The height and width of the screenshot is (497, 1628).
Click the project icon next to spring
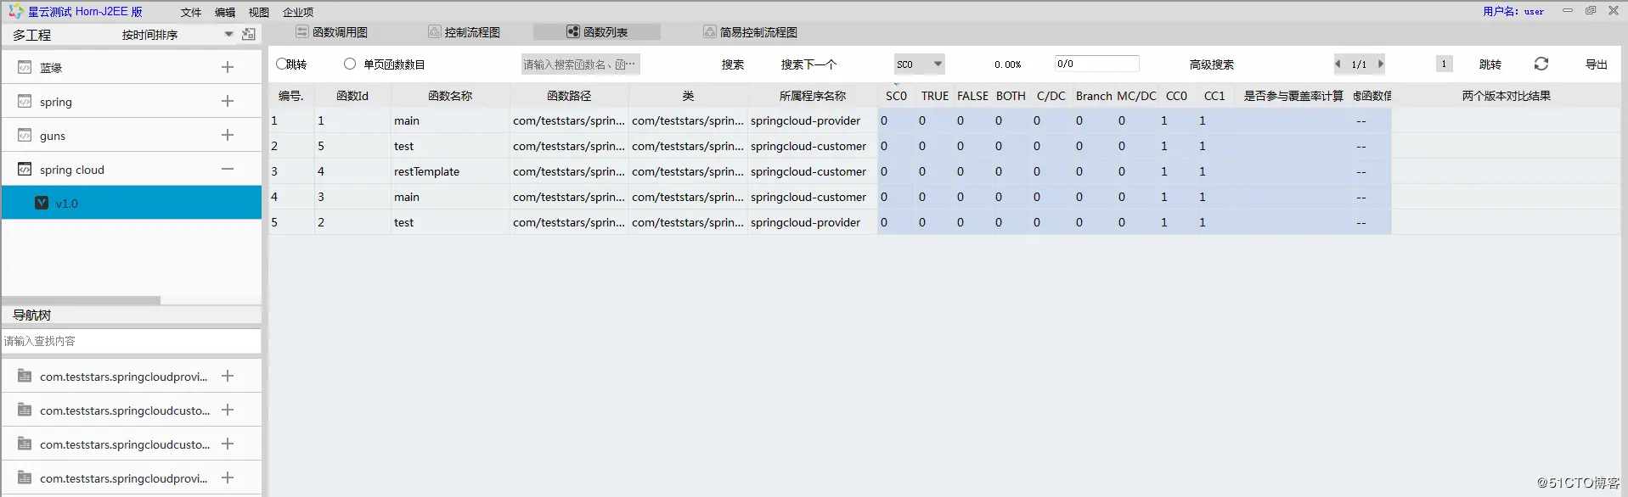coord(25,101)
